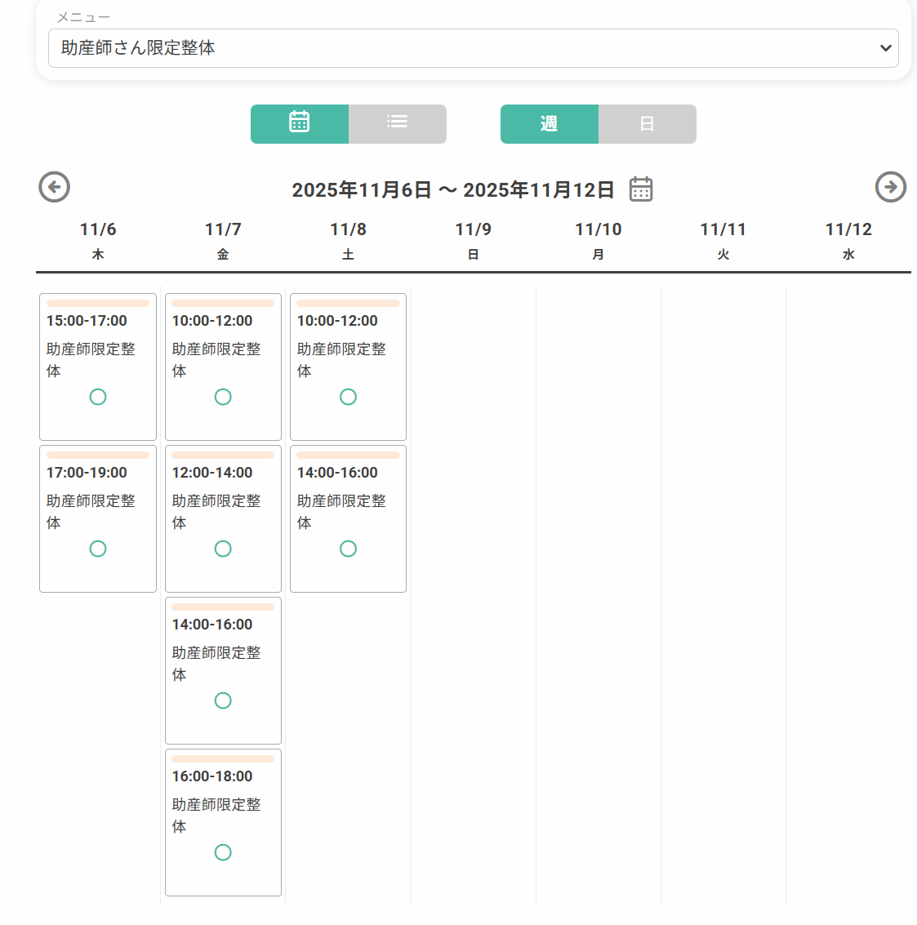
Task: Open the メニュー dropdown 助産師さん限定整体
Action: coord(474,48)
